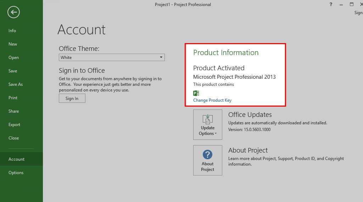Click the Product Information heading
The width and height of the screenshot is (363, 202).
coord(226,53)
